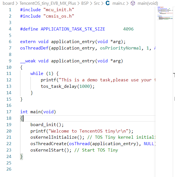Click board_init() call on line 19
175x177 pixels.
(47, 125)
